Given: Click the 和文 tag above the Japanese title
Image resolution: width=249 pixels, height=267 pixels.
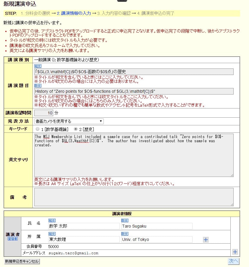Looking at the screenshot, I should [x=38, y=66].
